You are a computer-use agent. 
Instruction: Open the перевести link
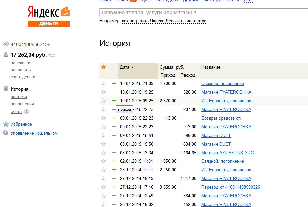pyautogui.click(x=20, y=63)
